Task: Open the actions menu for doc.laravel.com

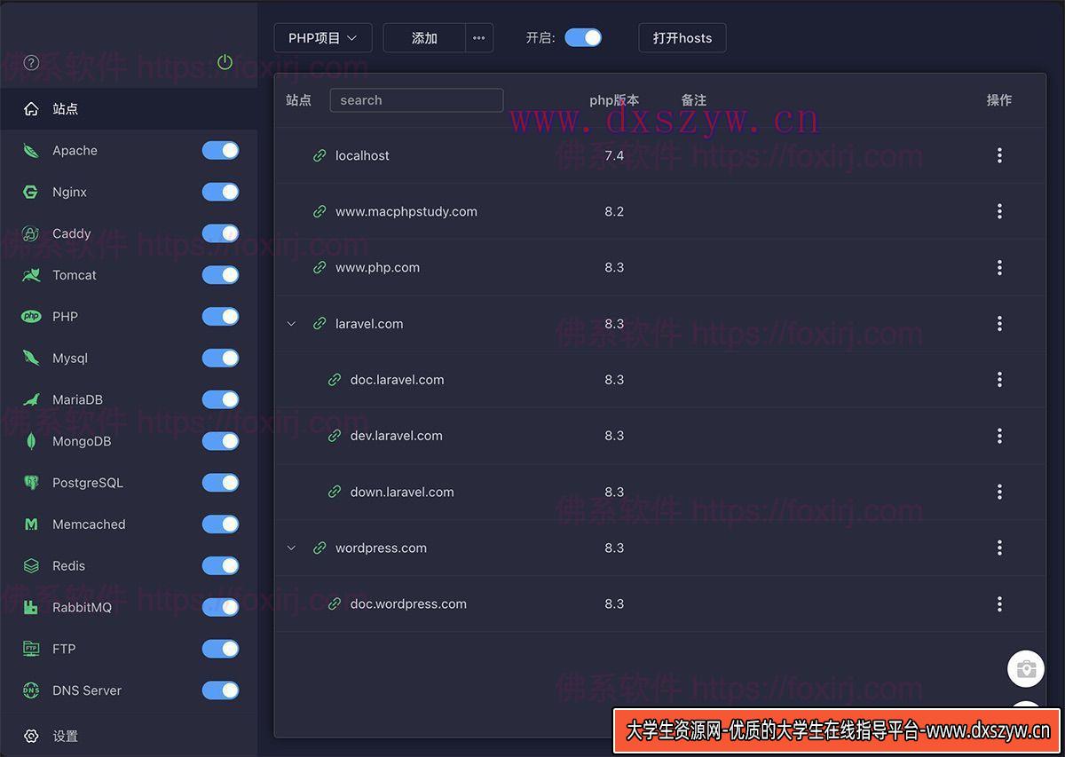Action: tap(999, 380)
